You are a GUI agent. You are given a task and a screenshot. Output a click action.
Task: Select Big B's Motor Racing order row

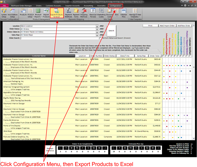tap(82, 99)
